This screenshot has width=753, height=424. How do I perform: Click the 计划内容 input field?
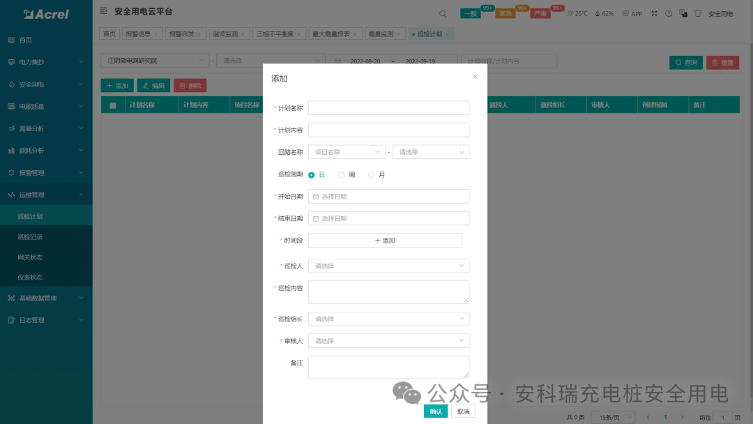pos(388,130)
